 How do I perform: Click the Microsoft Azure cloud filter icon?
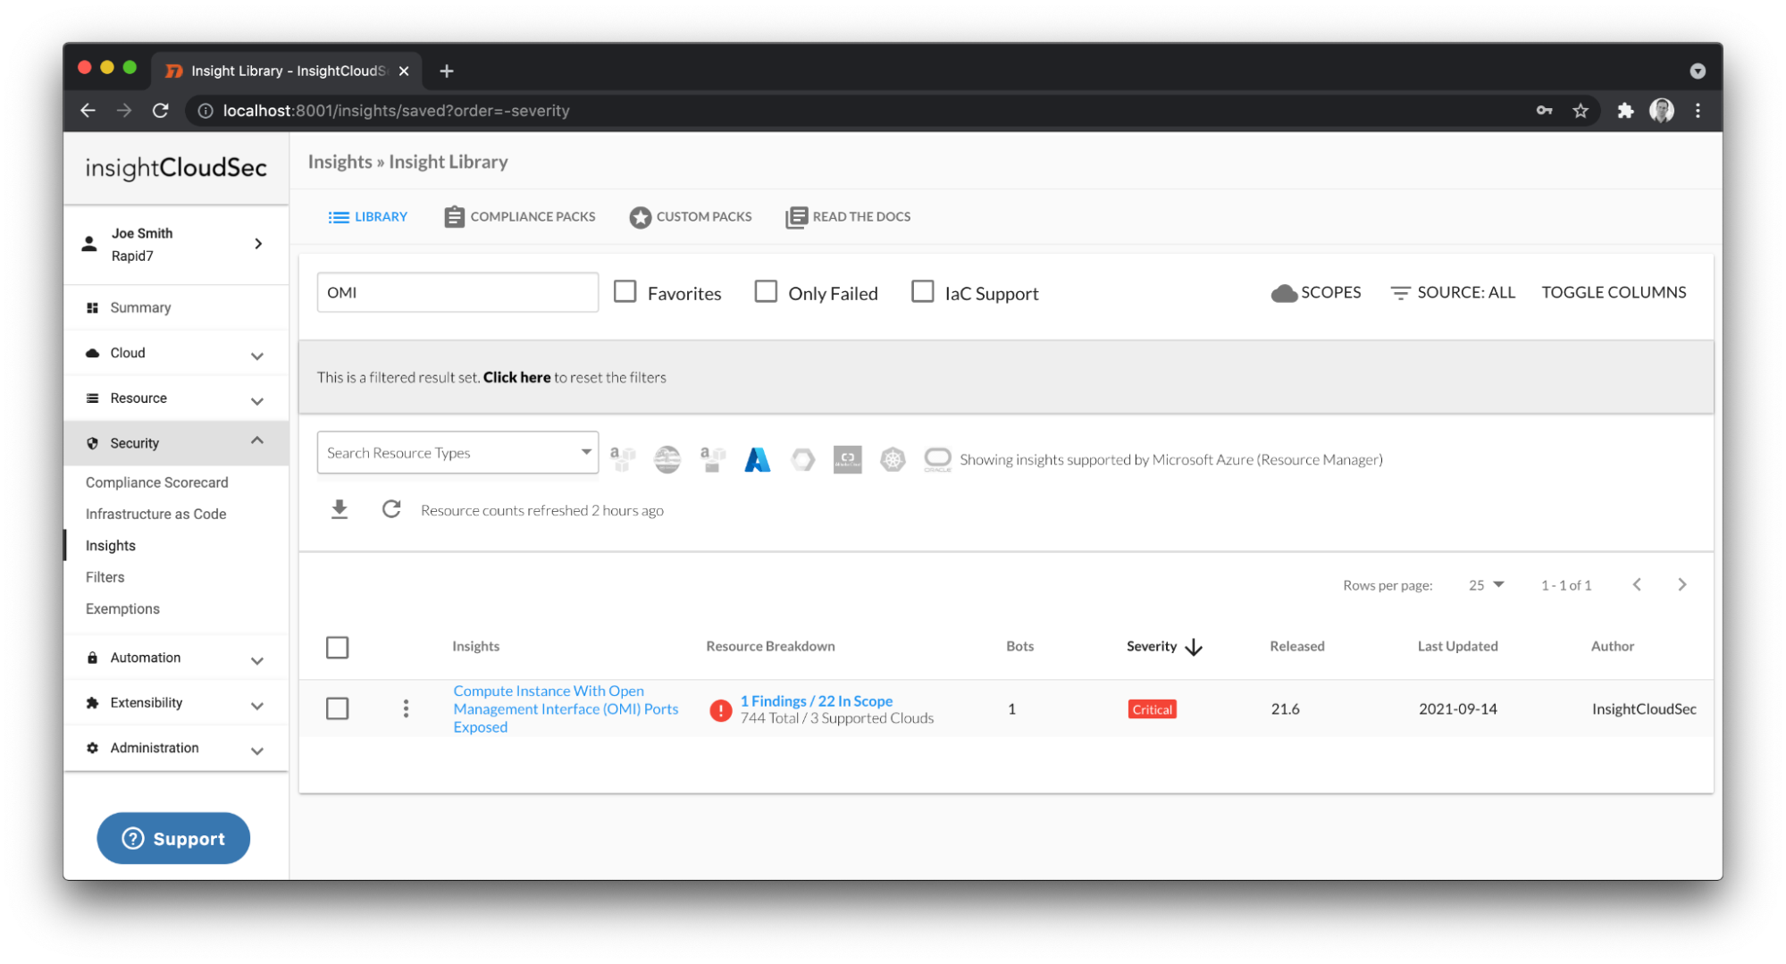pyautogui.click(x=757, y=459)
